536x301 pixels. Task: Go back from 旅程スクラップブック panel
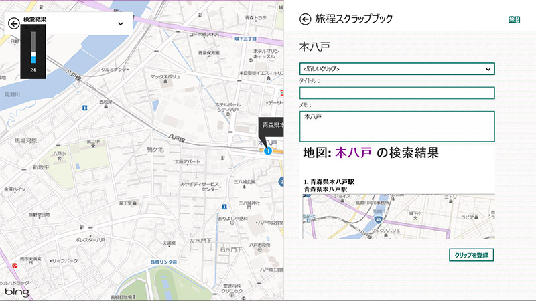[306, 19]
